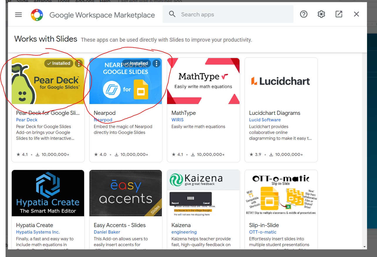Screen dimensions: 377x257
Task: Select the 'Lucidchart Diagrams' app title
Action: point(275,113)
